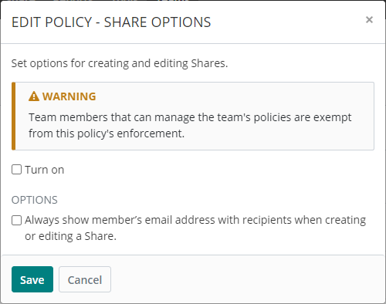386x304 pixels.
Task: Click the 'WARNING' heading text
Action: (69, 96)
